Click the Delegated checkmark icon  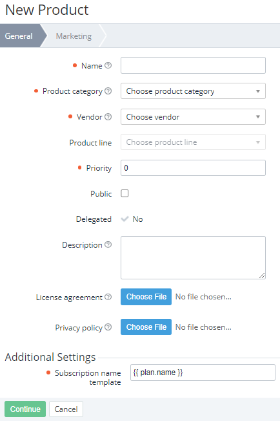coord(125,219)
